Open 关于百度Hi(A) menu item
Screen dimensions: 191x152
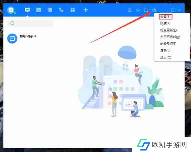(170, 37)
